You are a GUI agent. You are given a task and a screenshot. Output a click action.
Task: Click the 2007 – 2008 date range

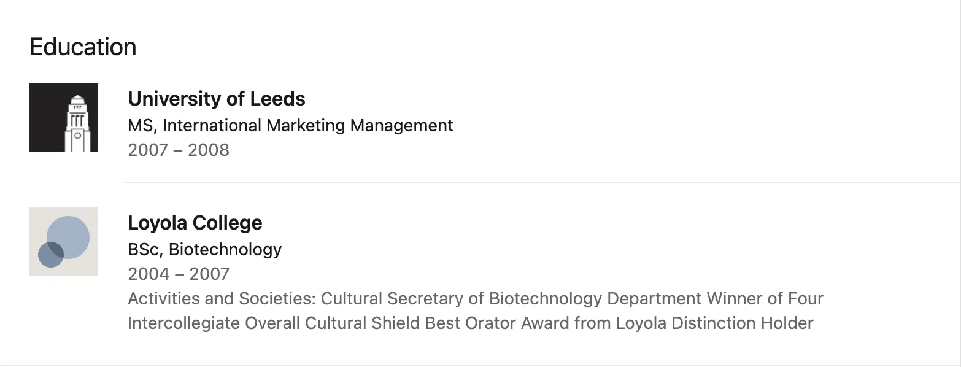pyautogui.click(x=179, y=150)
